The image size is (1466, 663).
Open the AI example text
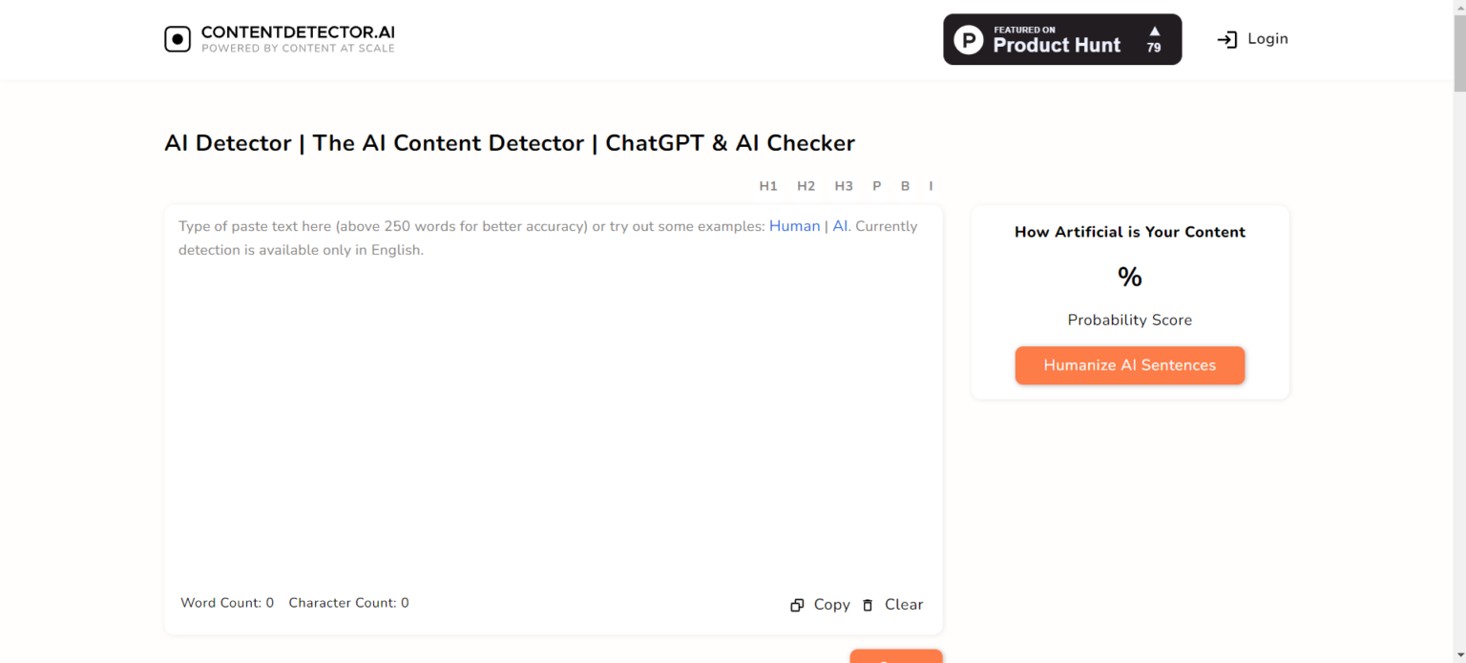click(839, 226)
